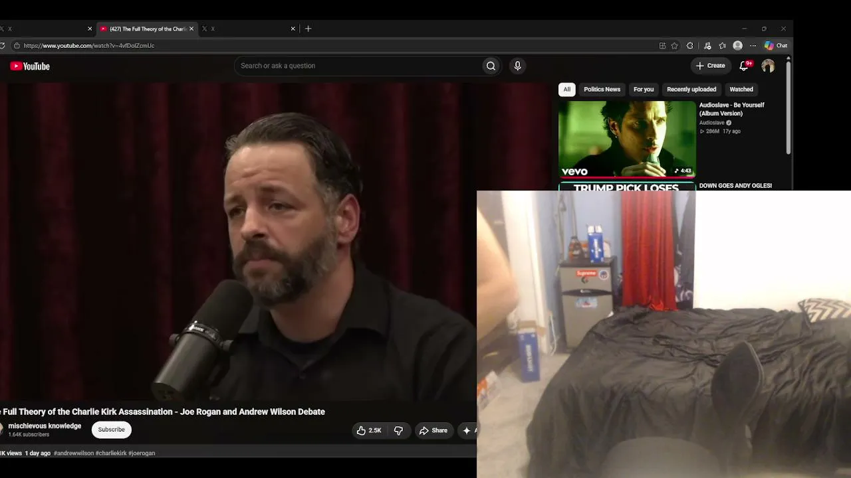Click the 1.64K subscribers text
This screenshot has width=851, height=478.
click(x=29, y=435)
